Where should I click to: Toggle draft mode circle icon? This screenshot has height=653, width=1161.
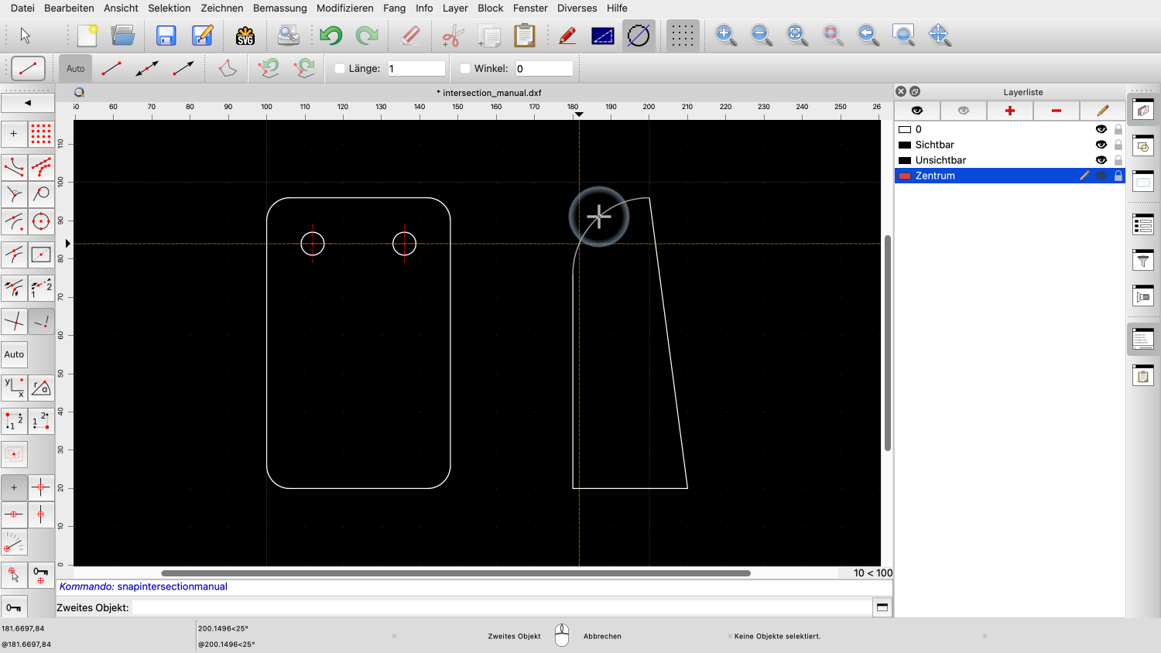pyautogui.click(x=639, y=36)
